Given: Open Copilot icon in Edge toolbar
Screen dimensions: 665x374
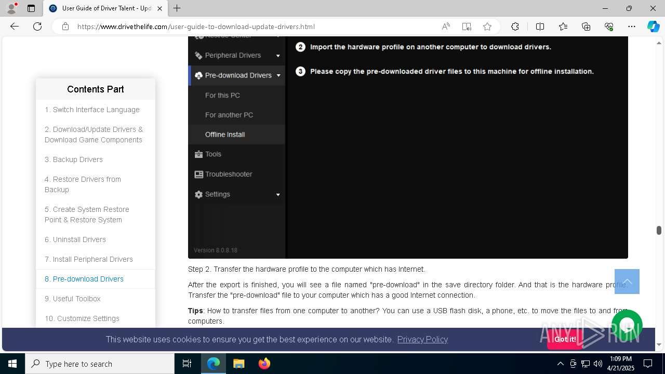Looking at the screenshot, I should (x=653, y=26).
